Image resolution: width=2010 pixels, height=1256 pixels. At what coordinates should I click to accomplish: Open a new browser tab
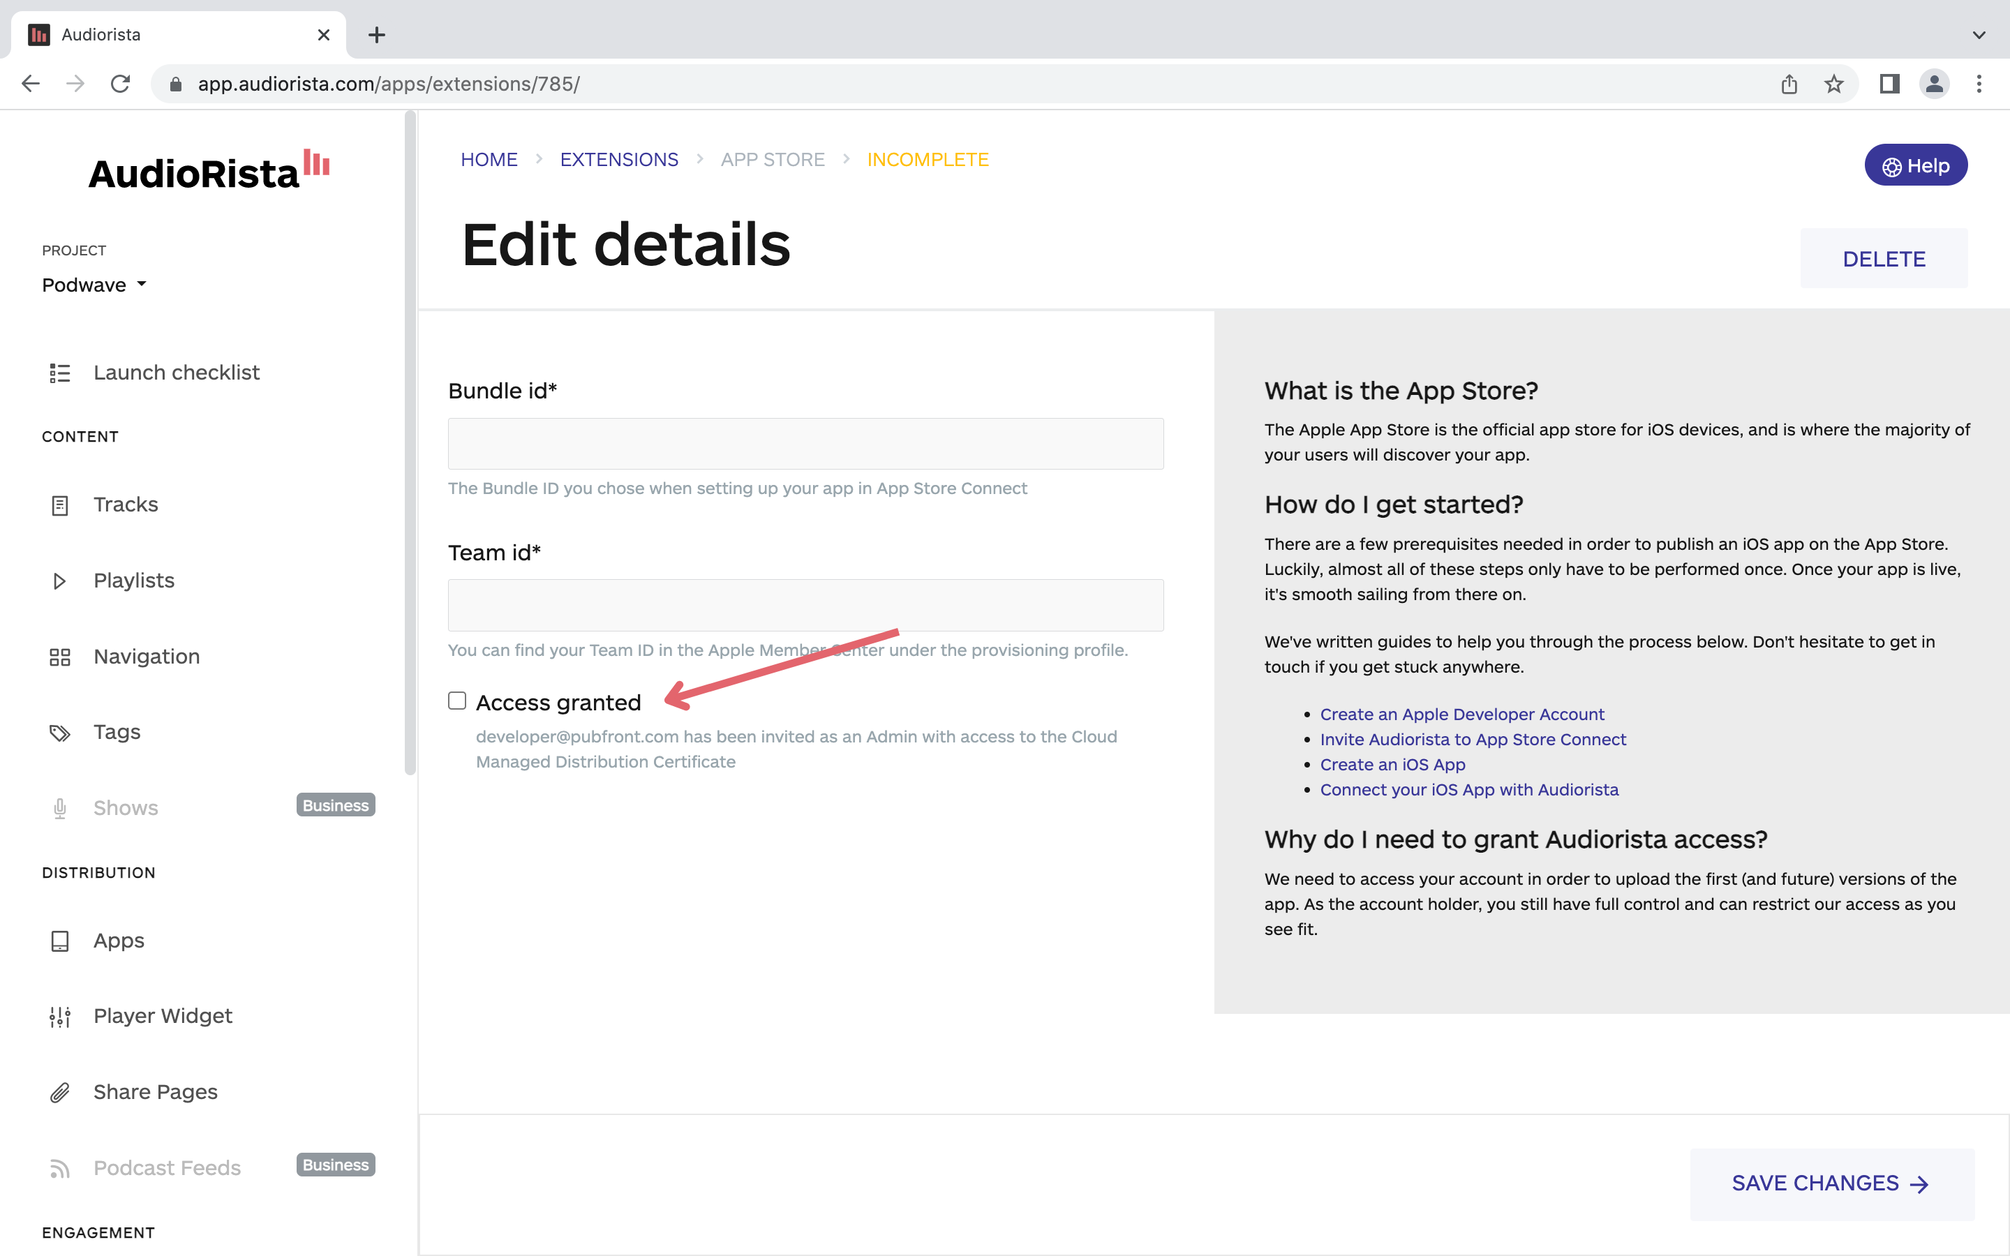pos(377,35)
